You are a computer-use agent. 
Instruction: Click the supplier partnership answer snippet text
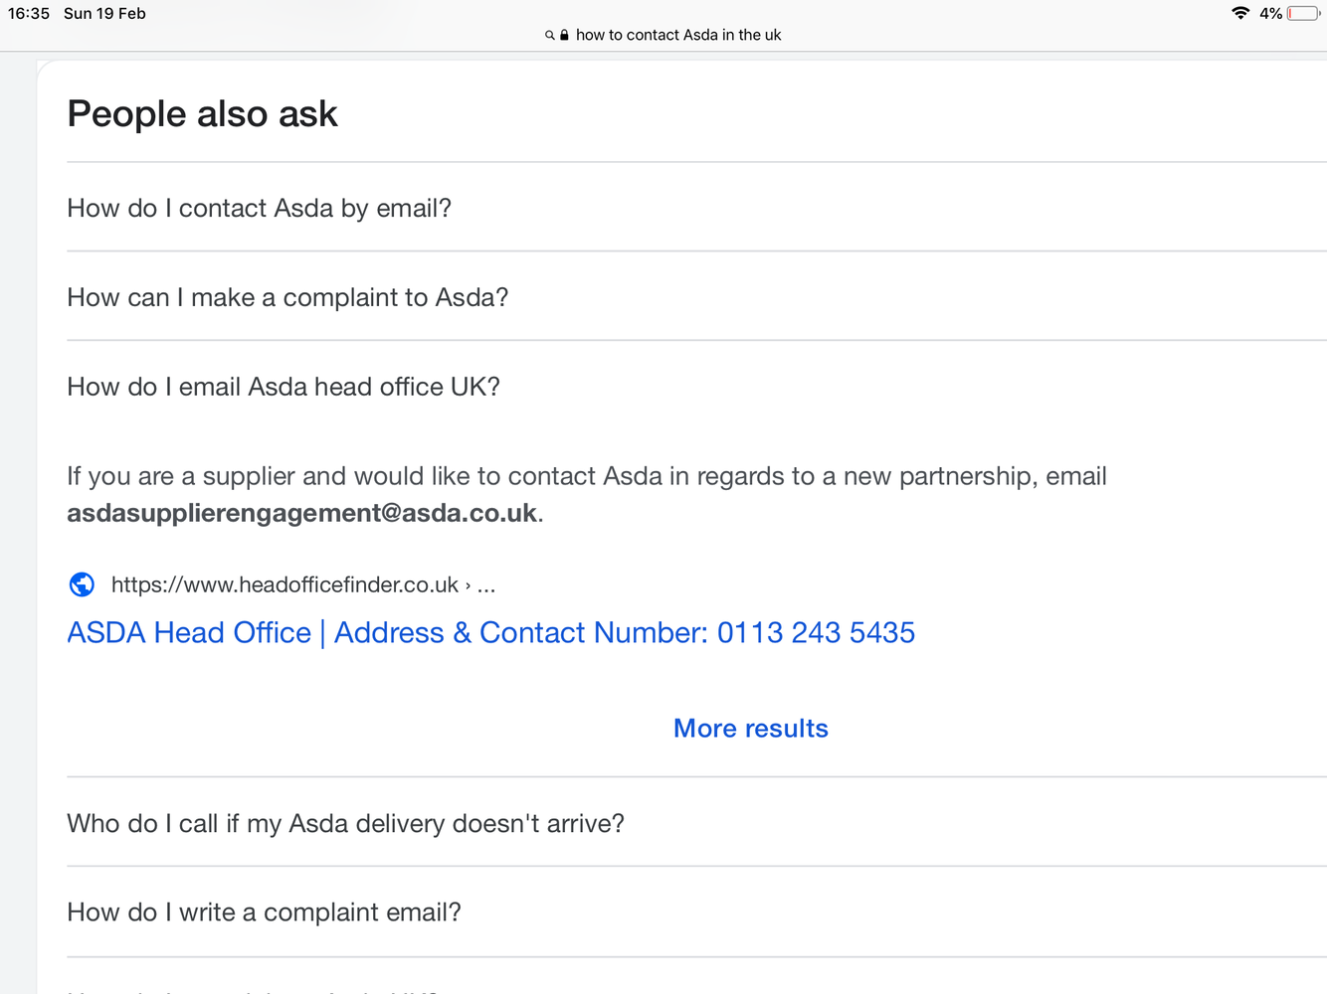587,494
